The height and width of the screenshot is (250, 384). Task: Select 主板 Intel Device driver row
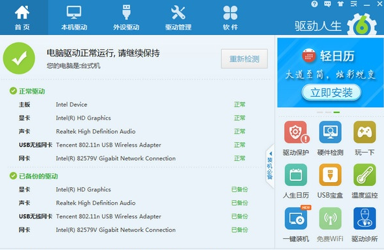[133, 105]
